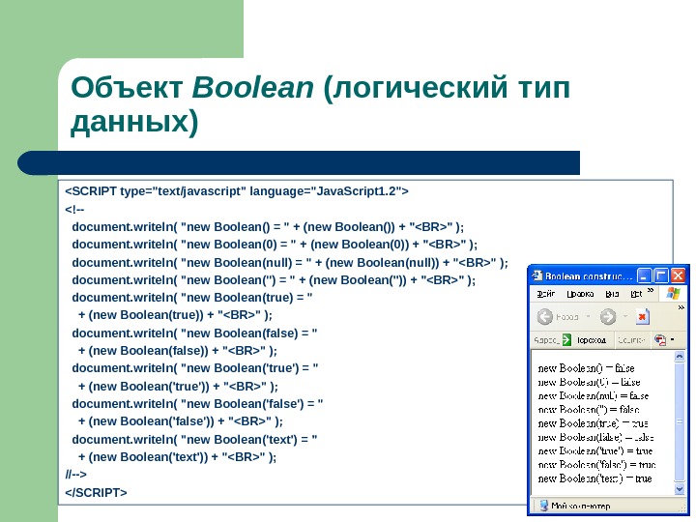Screen dimensions: 696x522
Task: Click the '//-->' comment closing line
Action: [x=76, y=475]
